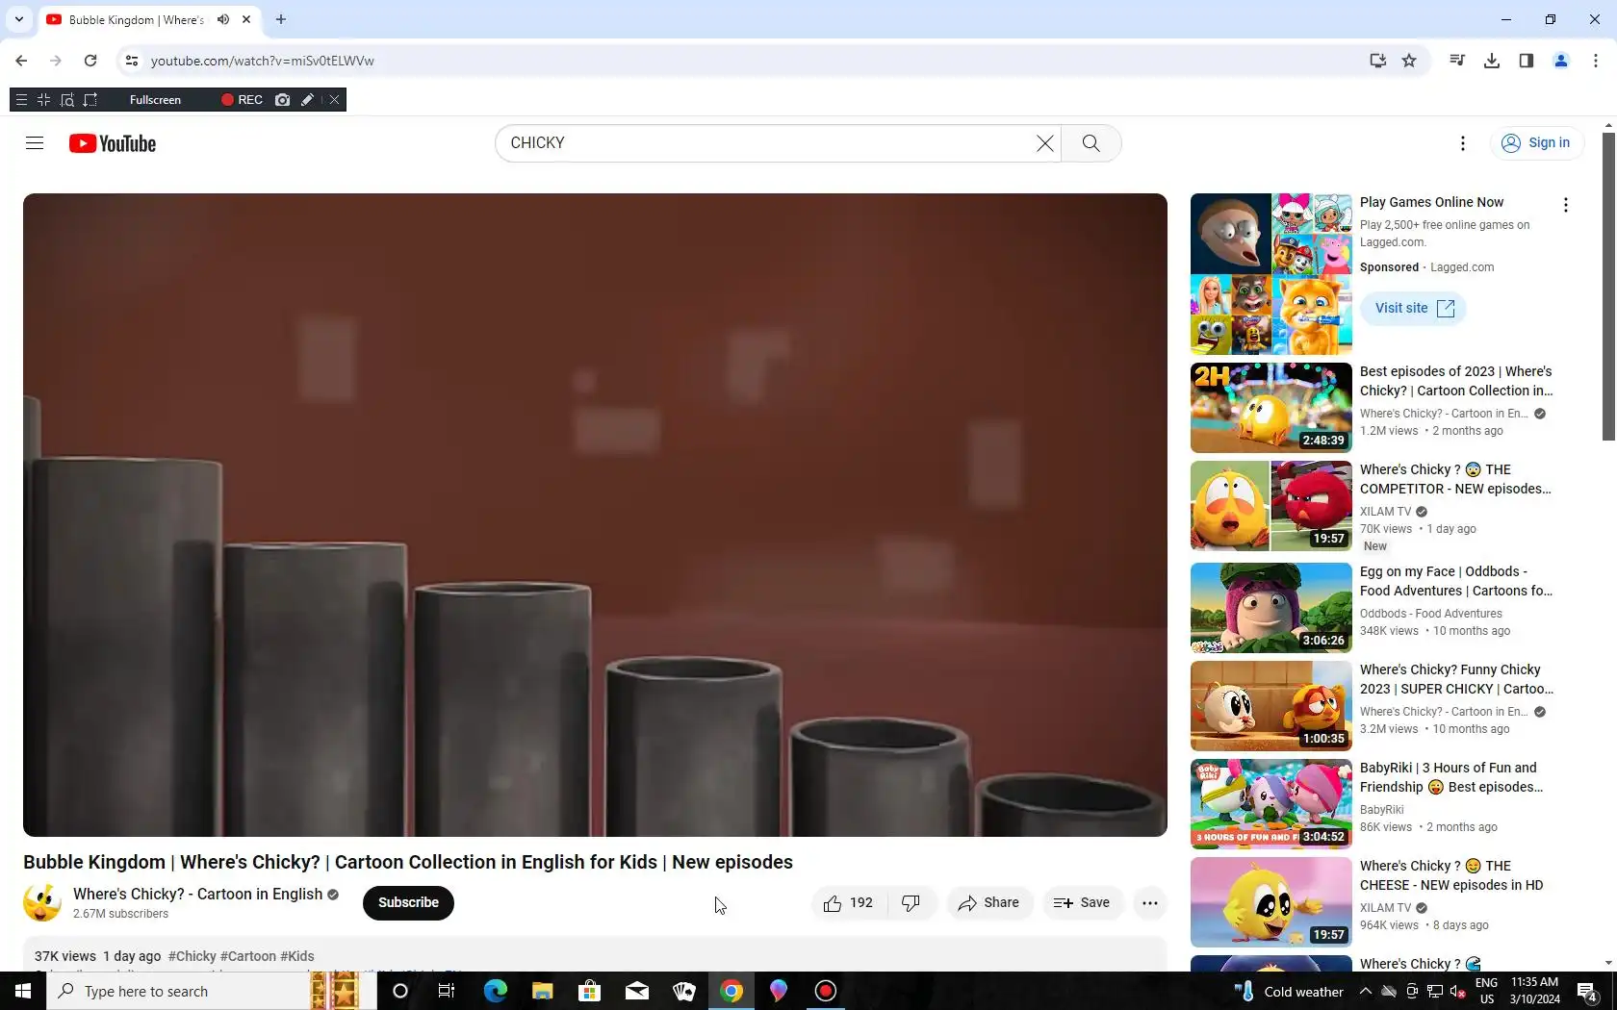Open Chrome three-dot menu

click(1596, 61)
